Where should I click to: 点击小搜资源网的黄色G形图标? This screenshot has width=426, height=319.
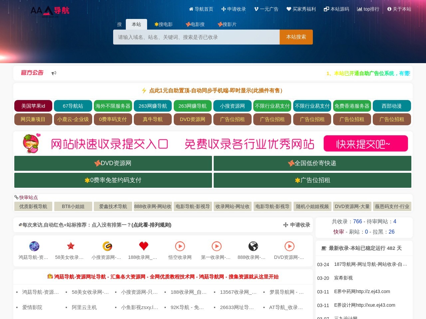tap(107, 246)
